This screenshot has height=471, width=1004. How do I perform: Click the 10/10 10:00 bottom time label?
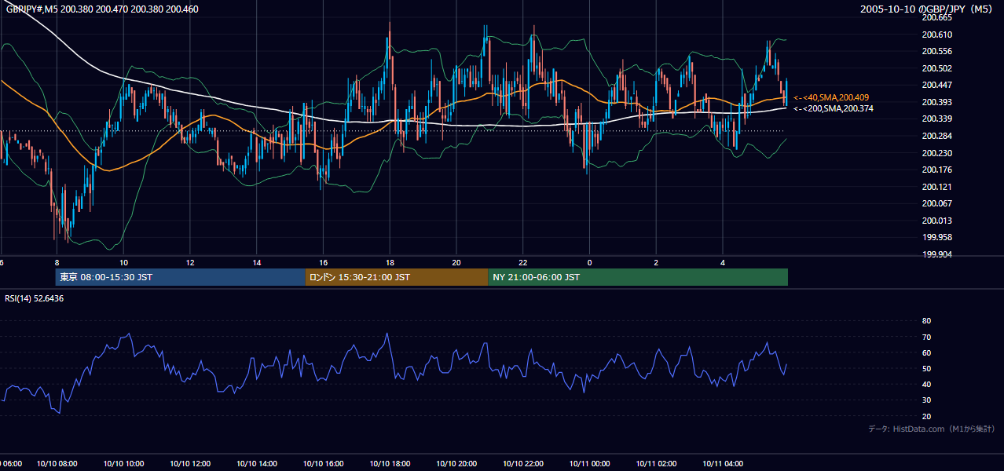[123, 464]
